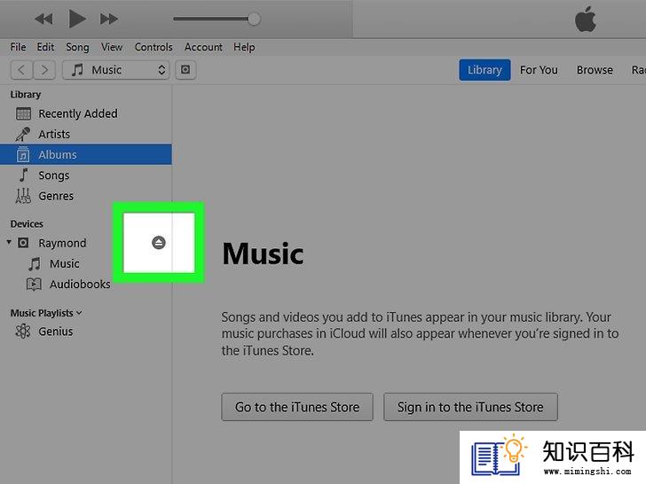Viewport: 646px width, 484px height.
Task: Click Go to the iTunes Store button
Action: pos(297,407)
